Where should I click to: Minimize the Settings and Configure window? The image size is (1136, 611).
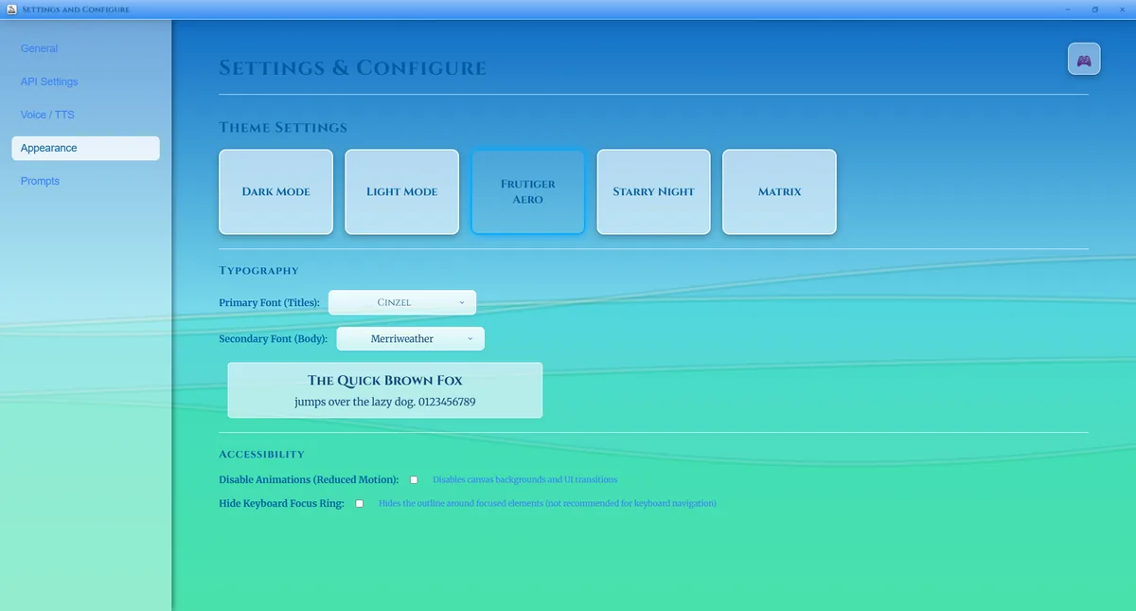pos(1068,9)
